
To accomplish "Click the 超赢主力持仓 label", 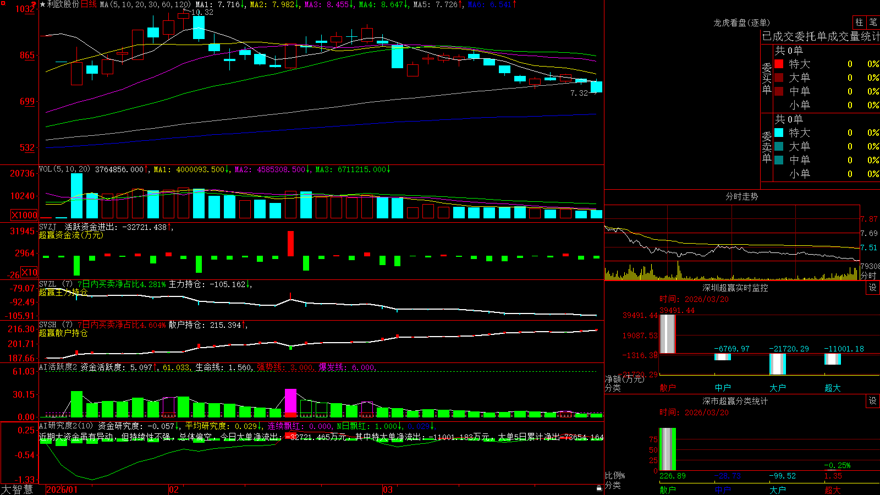I will coord(63,292).
